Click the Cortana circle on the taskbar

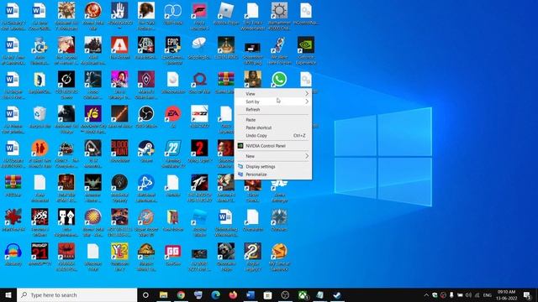(x=145, y=294)
